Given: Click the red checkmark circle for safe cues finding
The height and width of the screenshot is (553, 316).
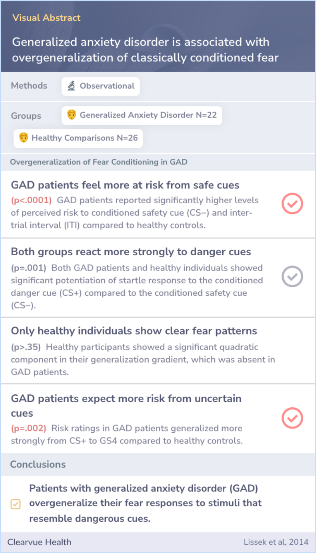Looking at the screenshot, I should [x=292, y=203].
